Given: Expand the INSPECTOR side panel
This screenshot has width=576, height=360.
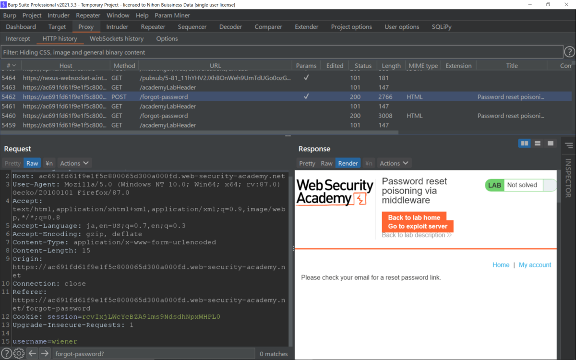Looking at the screenshot, I should [568, 178].
